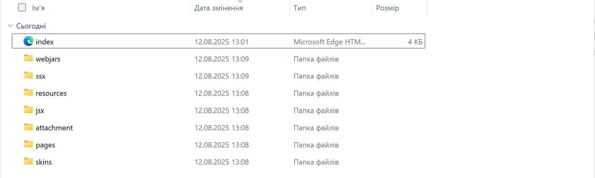This screenshot has width=595, height=178.
Task: Click the Microsoft Edge icon of index file
Action: point(28,41)
